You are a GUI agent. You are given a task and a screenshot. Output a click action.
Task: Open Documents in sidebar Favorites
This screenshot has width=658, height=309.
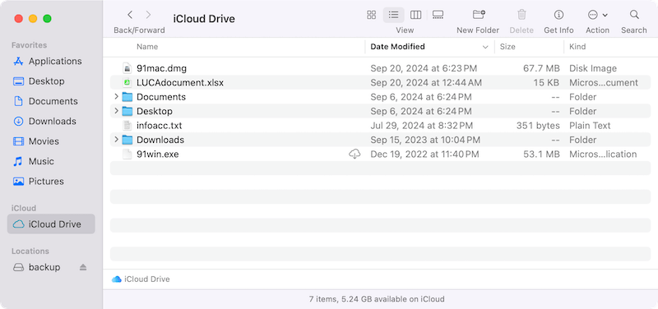(x=45, y=101)
